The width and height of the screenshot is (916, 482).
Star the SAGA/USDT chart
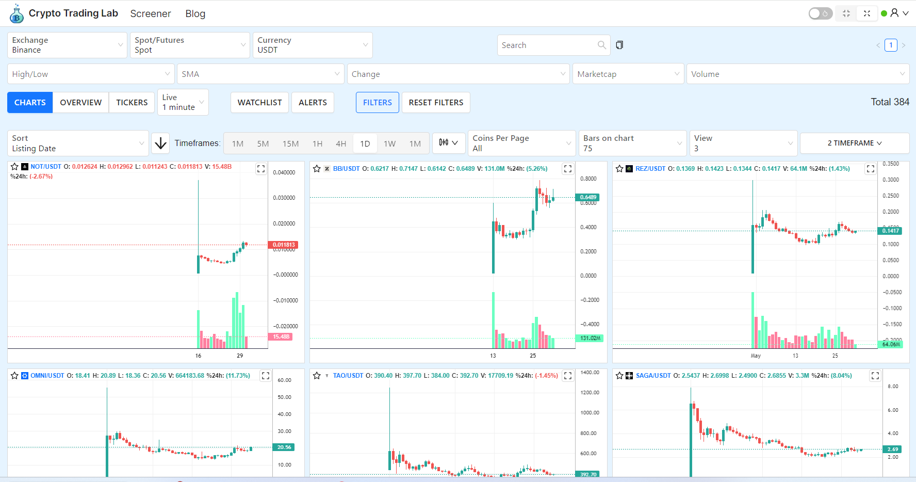point(619,376)
